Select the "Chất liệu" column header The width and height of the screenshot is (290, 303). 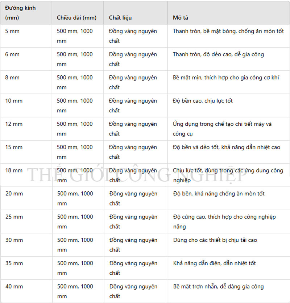[120, 18]
